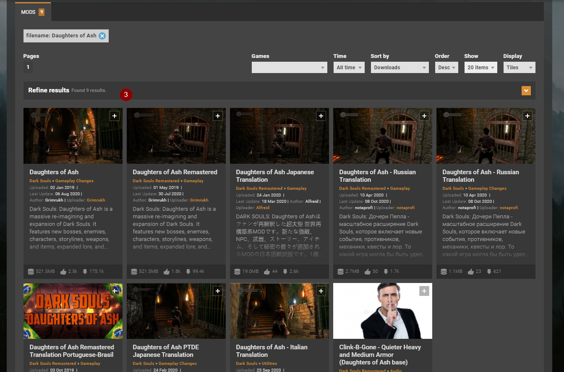Click downloads arrow icon showing 621
Viewport: 564px width, 372px height.
click(x=489, y=272)
